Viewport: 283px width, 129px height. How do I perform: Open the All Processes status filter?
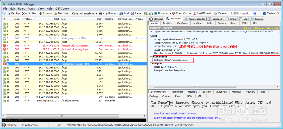coord(30,125)
